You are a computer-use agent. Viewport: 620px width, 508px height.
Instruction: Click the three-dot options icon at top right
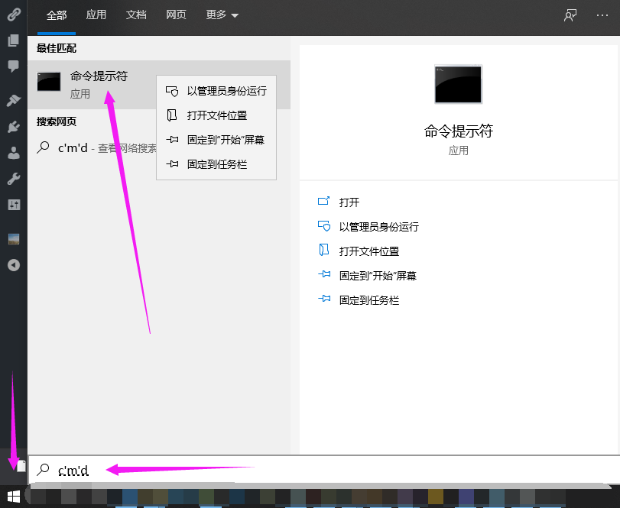pyautogui.click(x=602, y=15)
